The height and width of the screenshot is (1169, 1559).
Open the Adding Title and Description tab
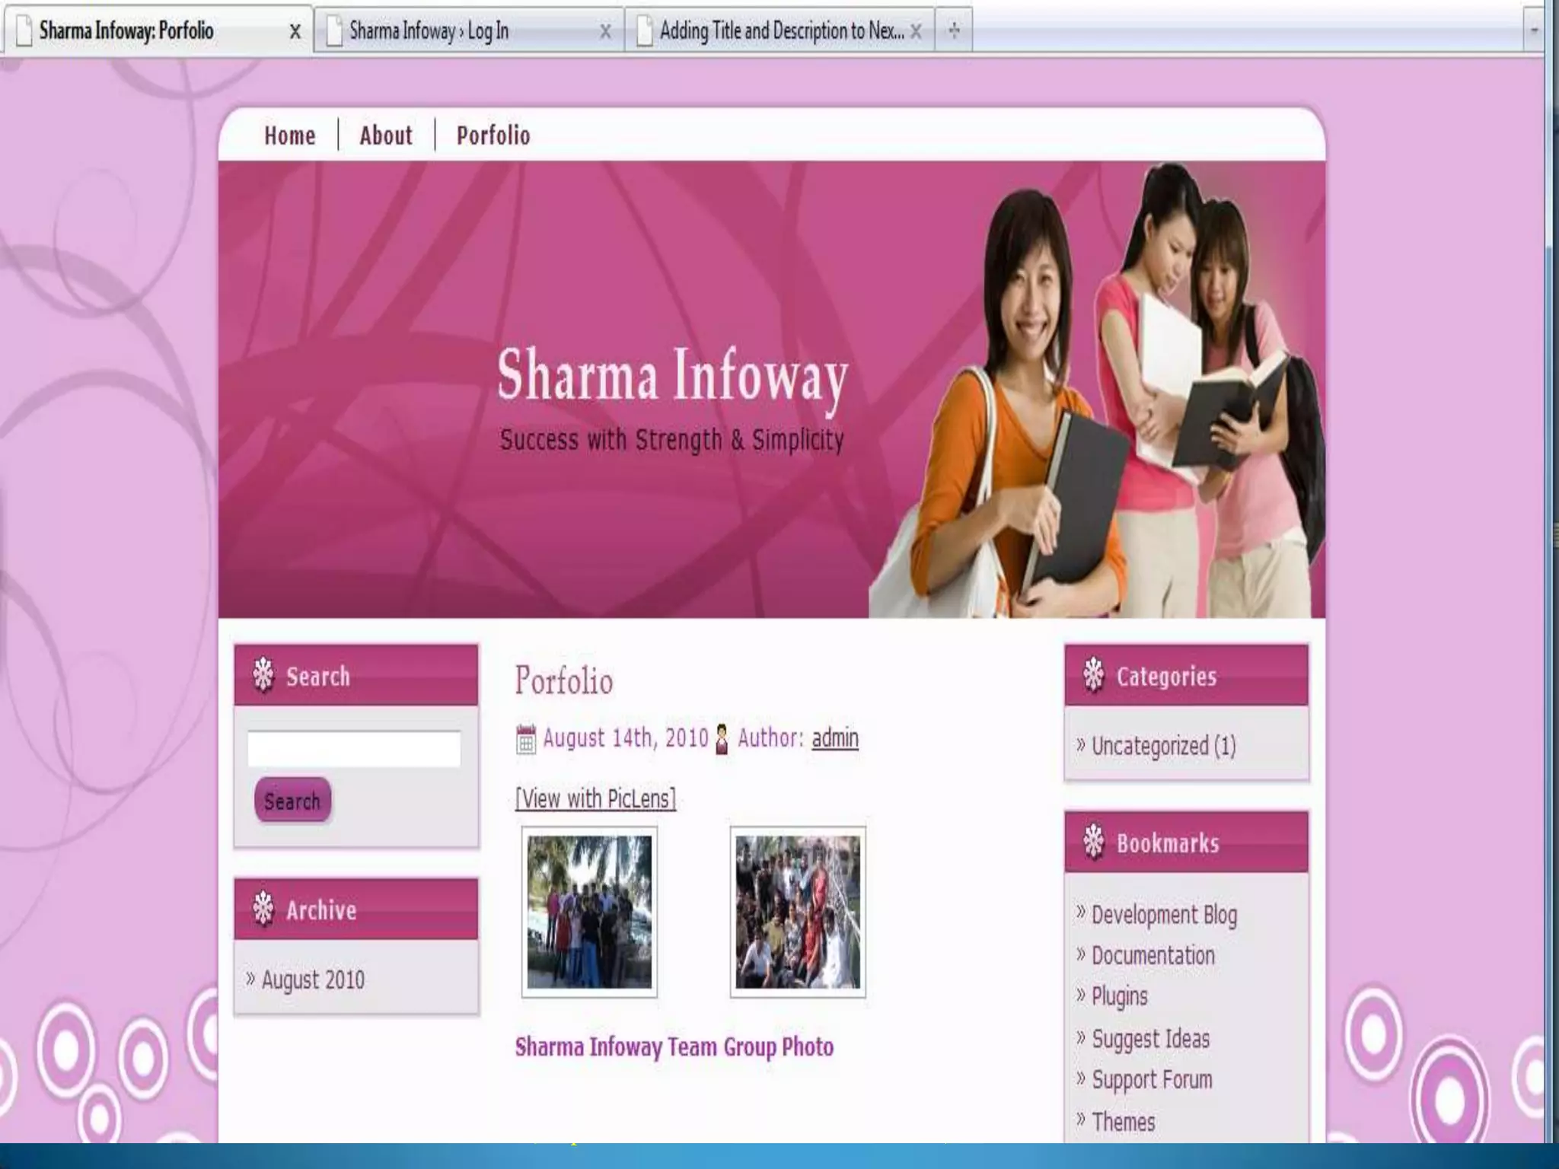[779, 30]
